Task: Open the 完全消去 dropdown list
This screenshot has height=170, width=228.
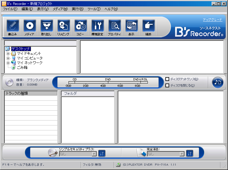Action: pyautogui.click(x=182, y=154)
